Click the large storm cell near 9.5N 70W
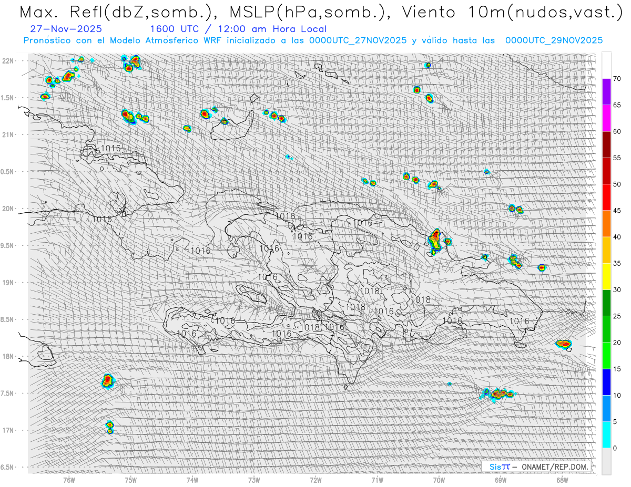Viewport: 631px width, 487px height. point(435,241)
